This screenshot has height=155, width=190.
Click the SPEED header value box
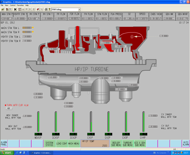click(x=142, y=18)
